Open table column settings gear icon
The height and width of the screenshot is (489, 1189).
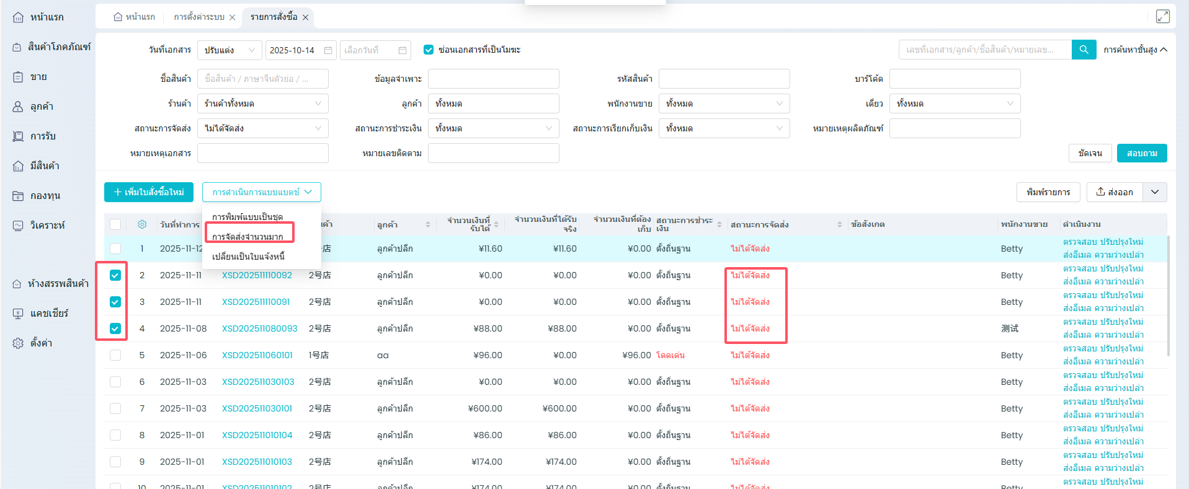pyautogui.click(x=142, y=224)
